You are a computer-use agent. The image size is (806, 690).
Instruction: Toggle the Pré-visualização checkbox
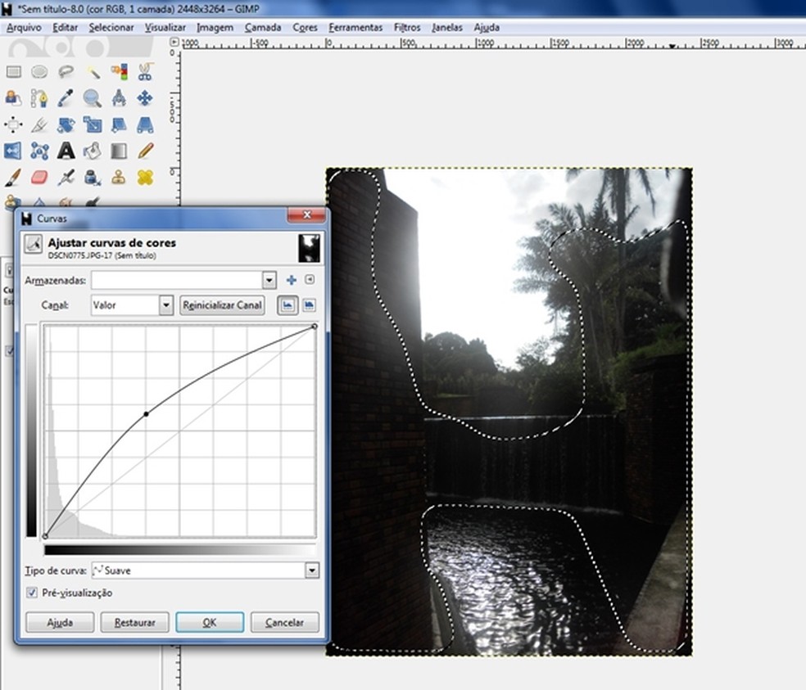(32, 593)
